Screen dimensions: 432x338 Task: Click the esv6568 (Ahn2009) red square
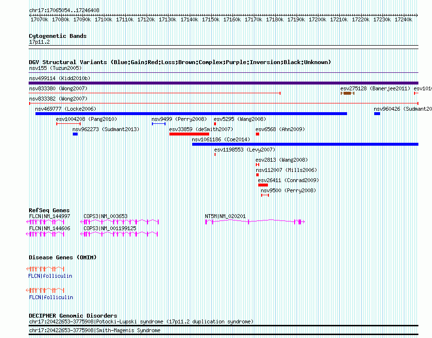[x=257, y=134]
